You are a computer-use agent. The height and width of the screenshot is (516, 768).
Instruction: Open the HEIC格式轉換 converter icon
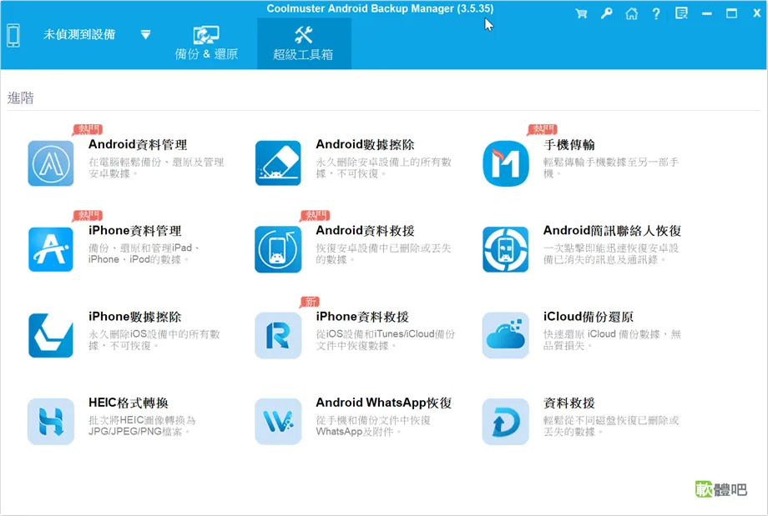(x=50, y=422)
